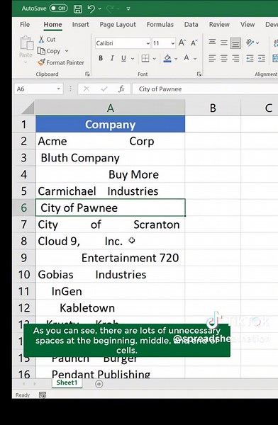Select column B header
Viewport: 278px width, 425px height.
(x=213, y=108)
